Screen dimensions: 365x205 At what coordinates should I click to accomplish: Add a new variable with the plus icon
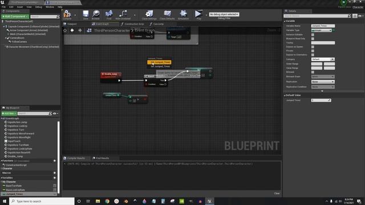(55, 178)
